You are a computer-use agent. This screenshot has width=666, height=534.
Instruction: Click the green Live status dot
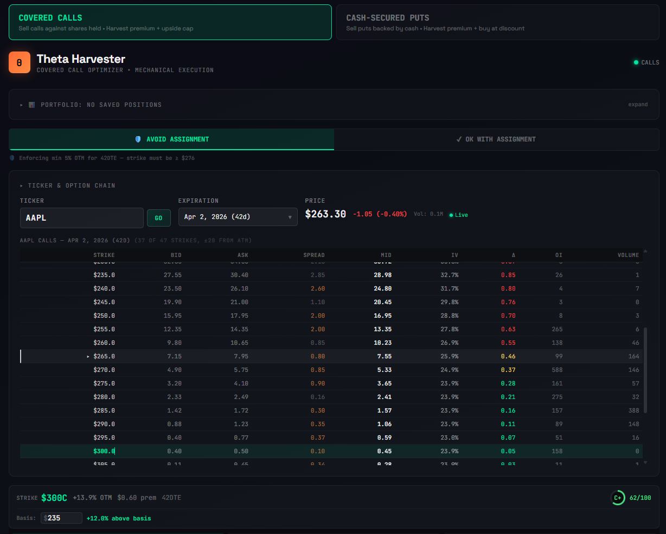point(451,215)
